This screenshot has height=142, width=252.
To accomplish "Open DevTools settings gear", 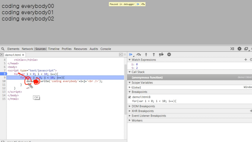I will tap(239, 49).
